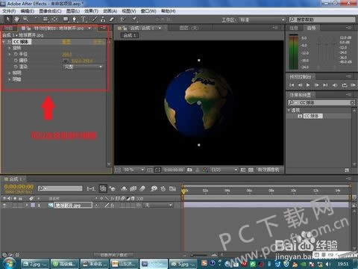Toggle live update button in timeline
Screen dimensions: 358x269
pos(103,189)
